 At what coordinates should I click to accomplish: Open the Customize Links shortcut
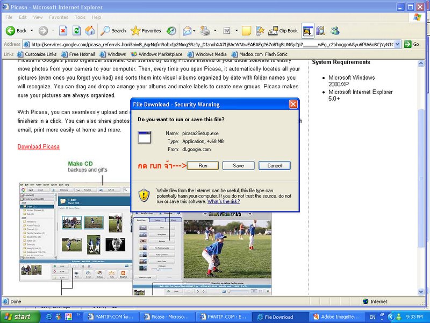[x=37, y=54]
